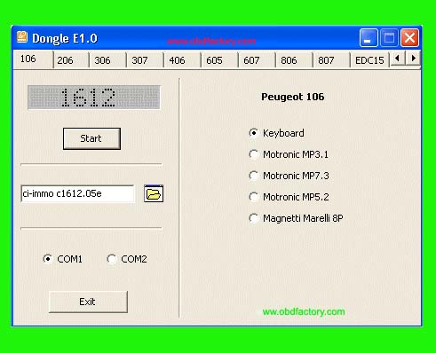436x353 pixels.
Task: Click the Peugeot 106 heading text
Action: click(292, 97)
